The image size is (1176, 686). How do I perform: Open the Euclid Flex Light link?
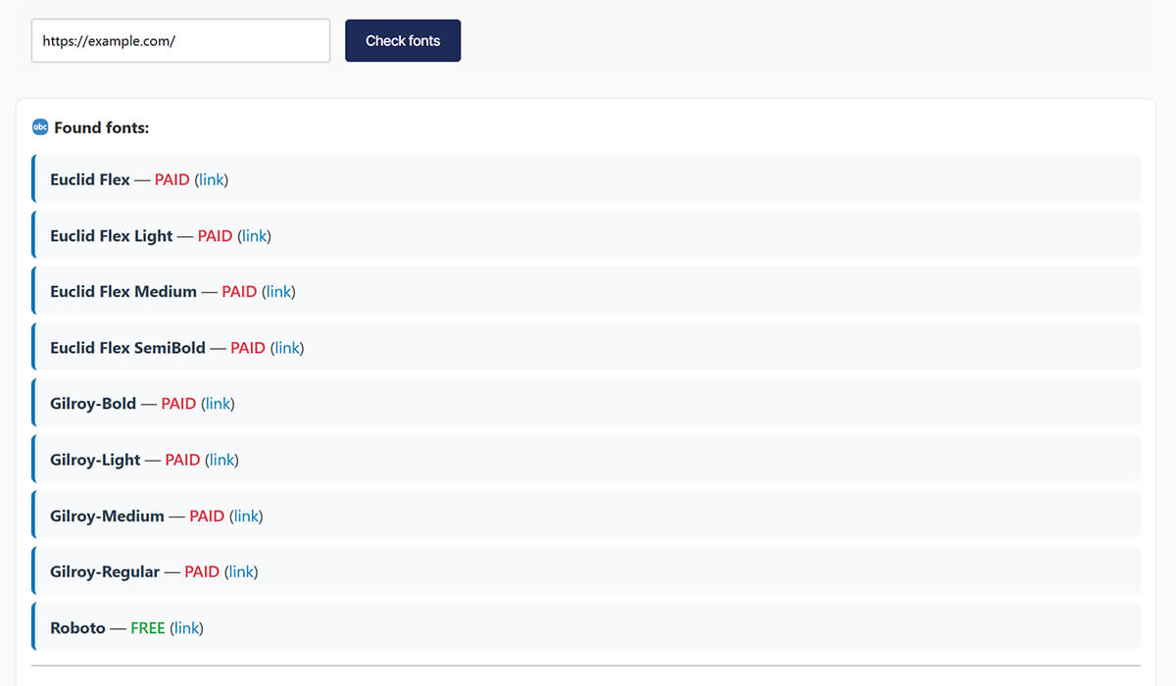pyautogui.click(x=255, y=235)
